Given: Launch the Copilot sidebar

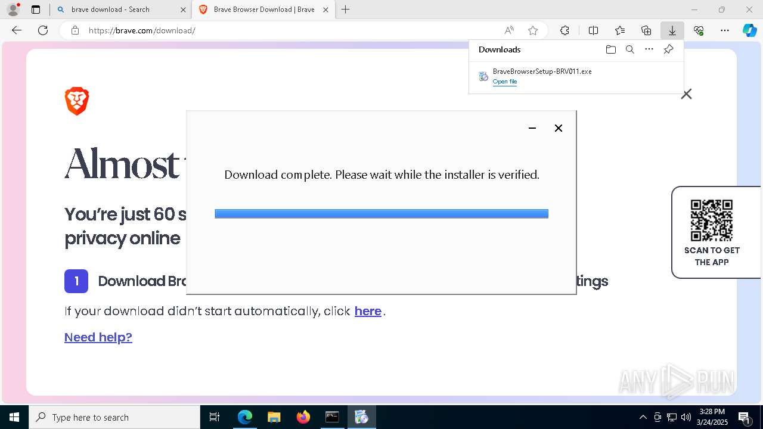Looking at the screenshot, I should [750, 30].
